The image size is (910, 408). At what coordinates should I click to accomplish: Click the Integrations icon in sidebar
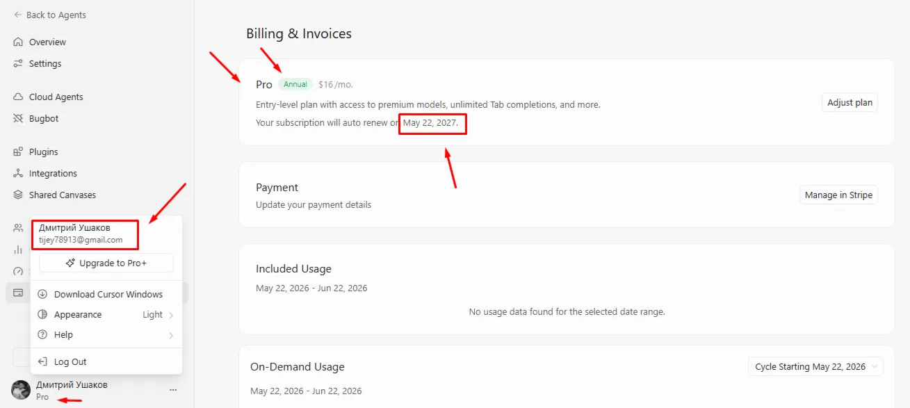(18, 174)
